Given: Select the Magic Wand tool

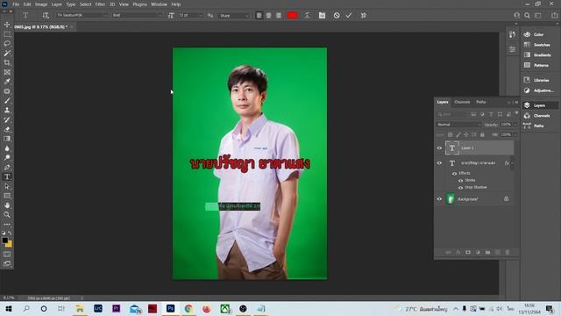Looking at the screenshot, I should click(7, 53).
